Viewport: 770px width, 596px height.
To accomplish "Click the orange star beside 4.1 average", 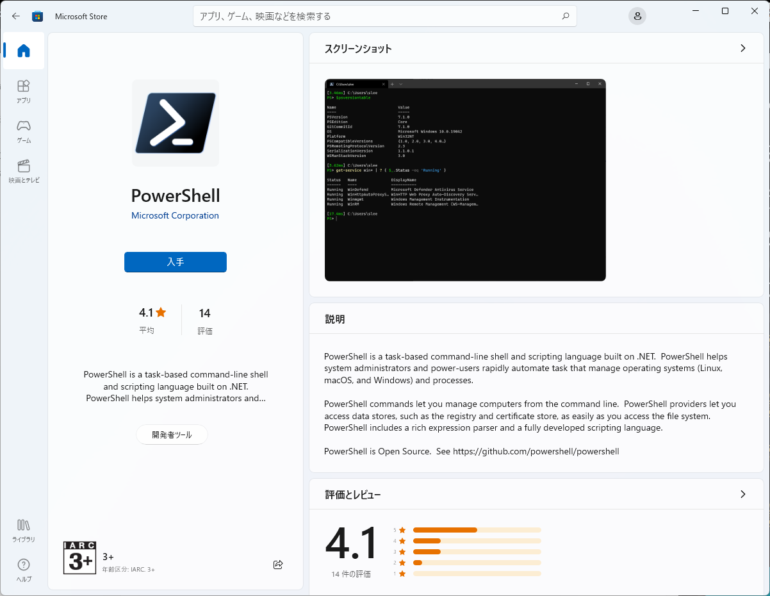I will coord(161,313).
